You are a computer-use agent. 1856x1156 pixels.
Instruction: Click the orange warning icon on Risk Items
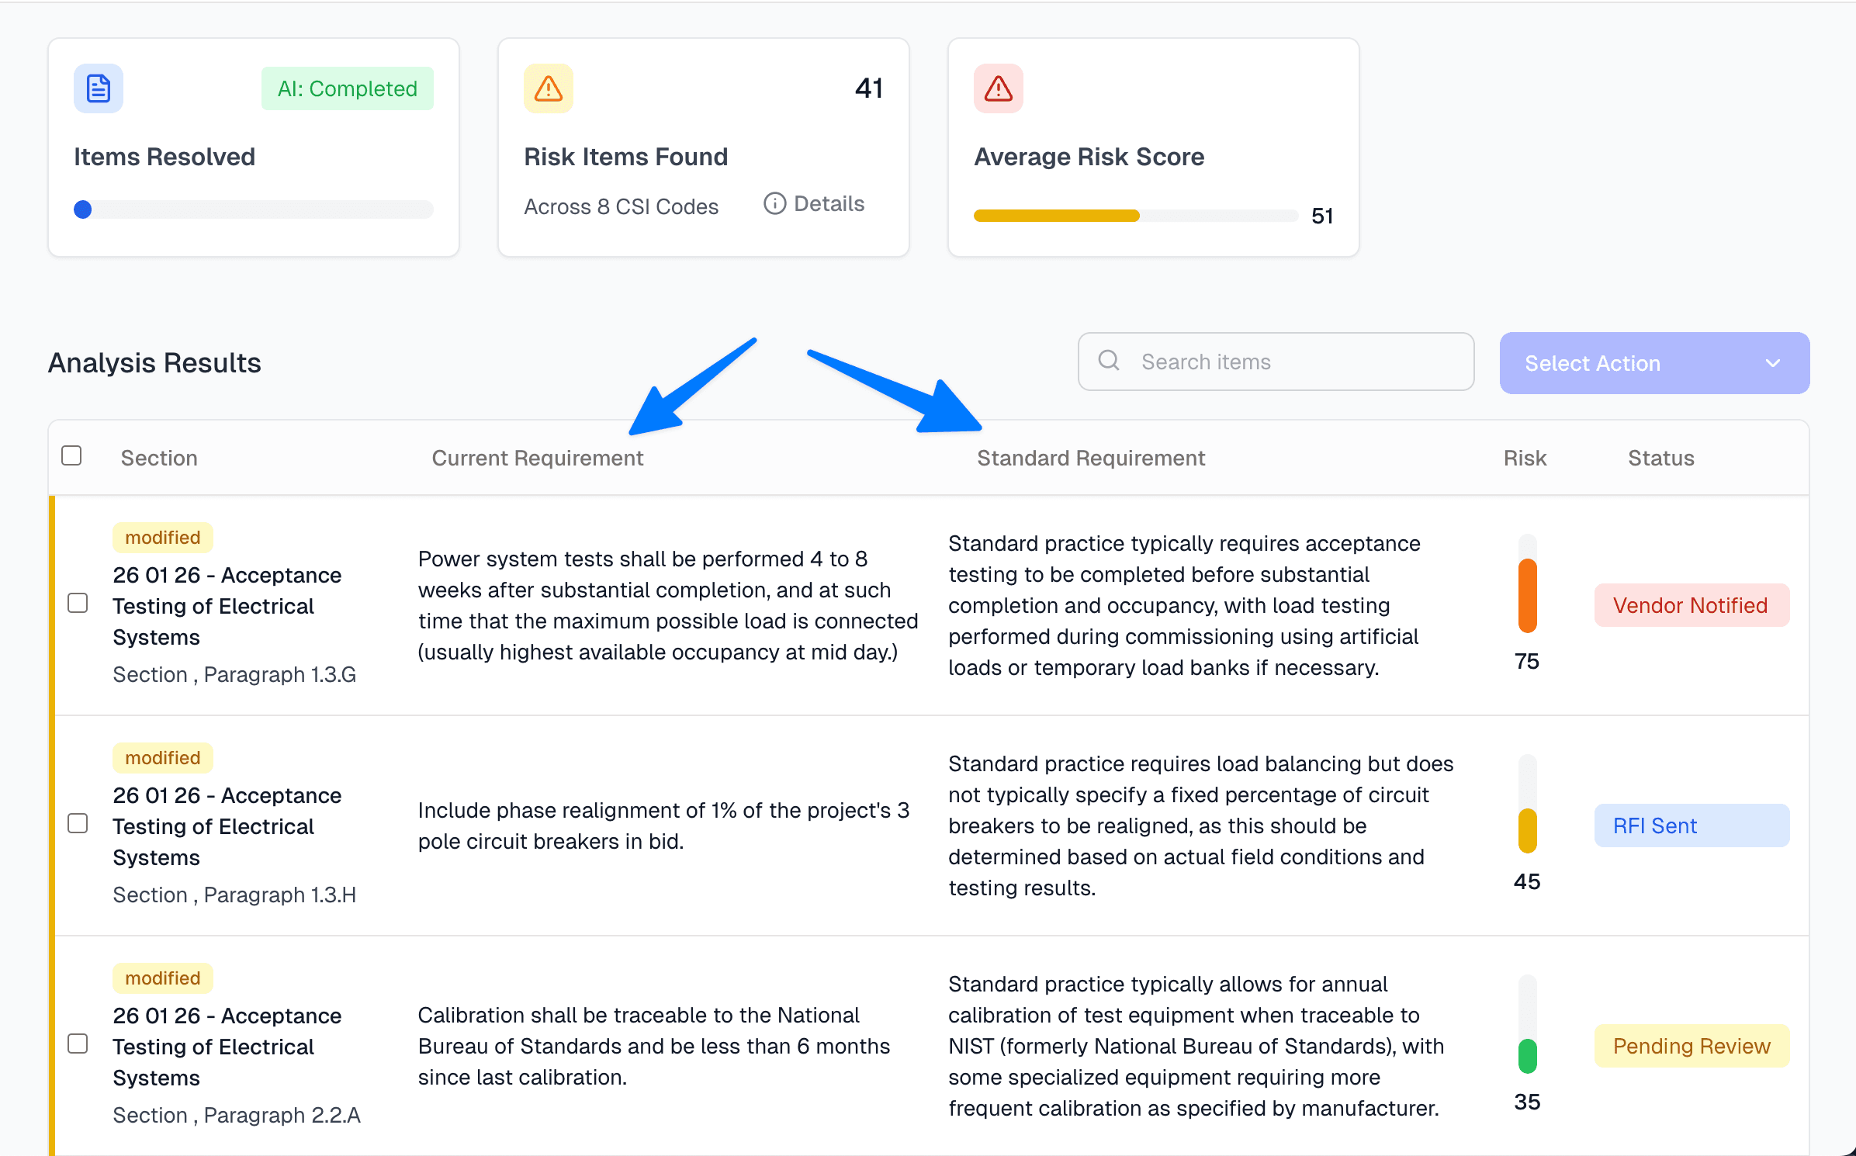(x=549, y=88)
